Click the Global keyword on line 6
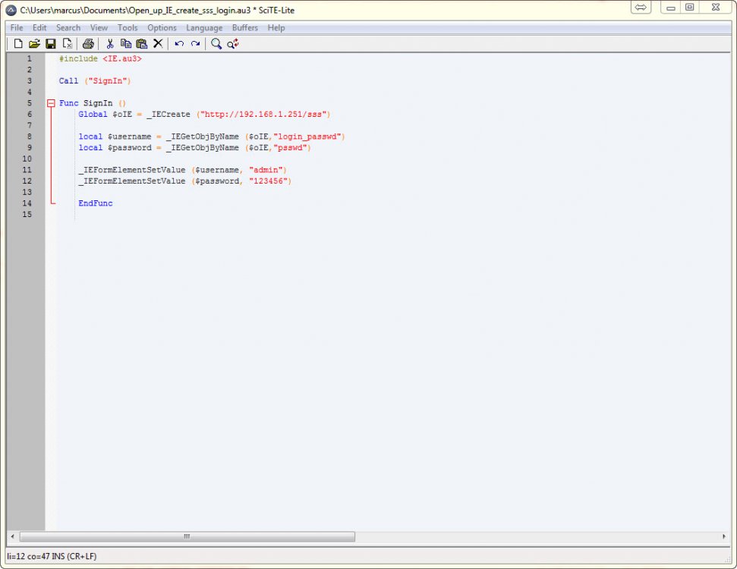 [93, 114]
